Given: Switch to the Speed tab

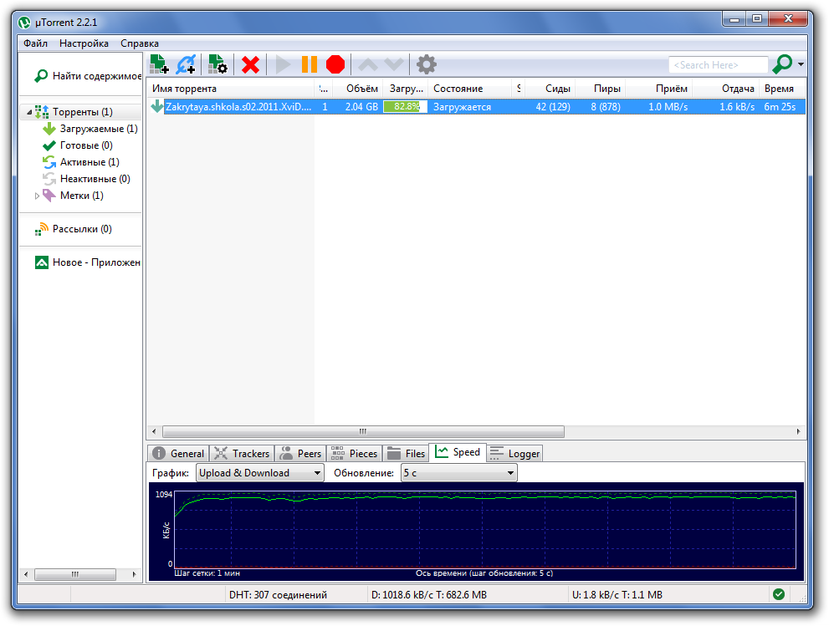Looking at the screenshot, I should point(458,452).
